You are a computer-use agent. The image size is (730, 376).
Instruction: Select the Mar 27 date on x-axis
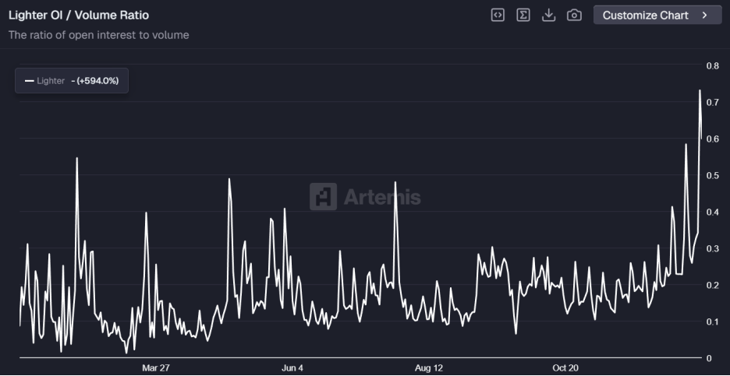pos(156,367)
